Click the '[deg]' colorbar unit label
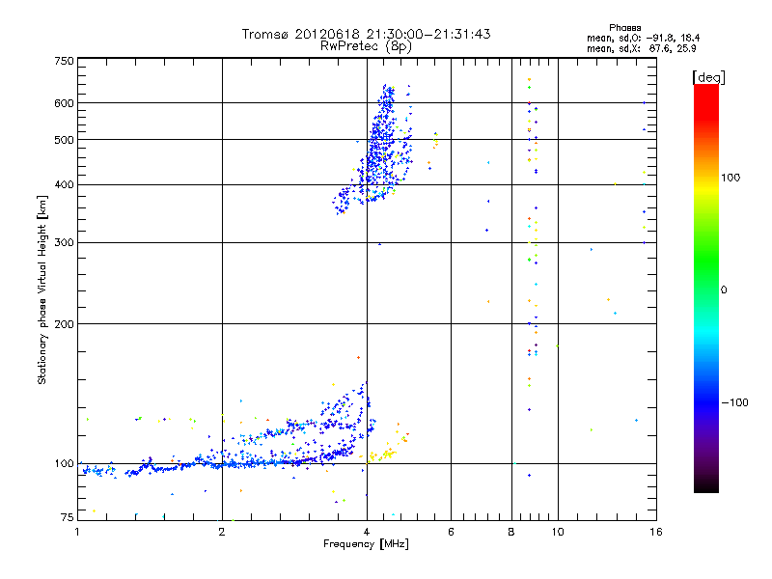The width and height of the screenshot is (772, 579). point(708,77)
